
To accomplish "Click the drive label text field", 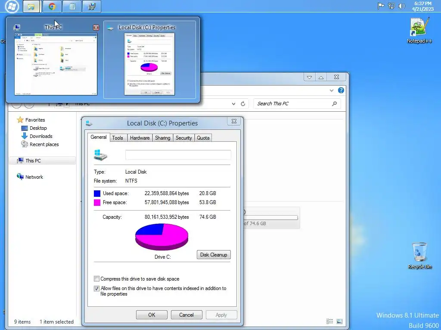I will tap(178, 155).
